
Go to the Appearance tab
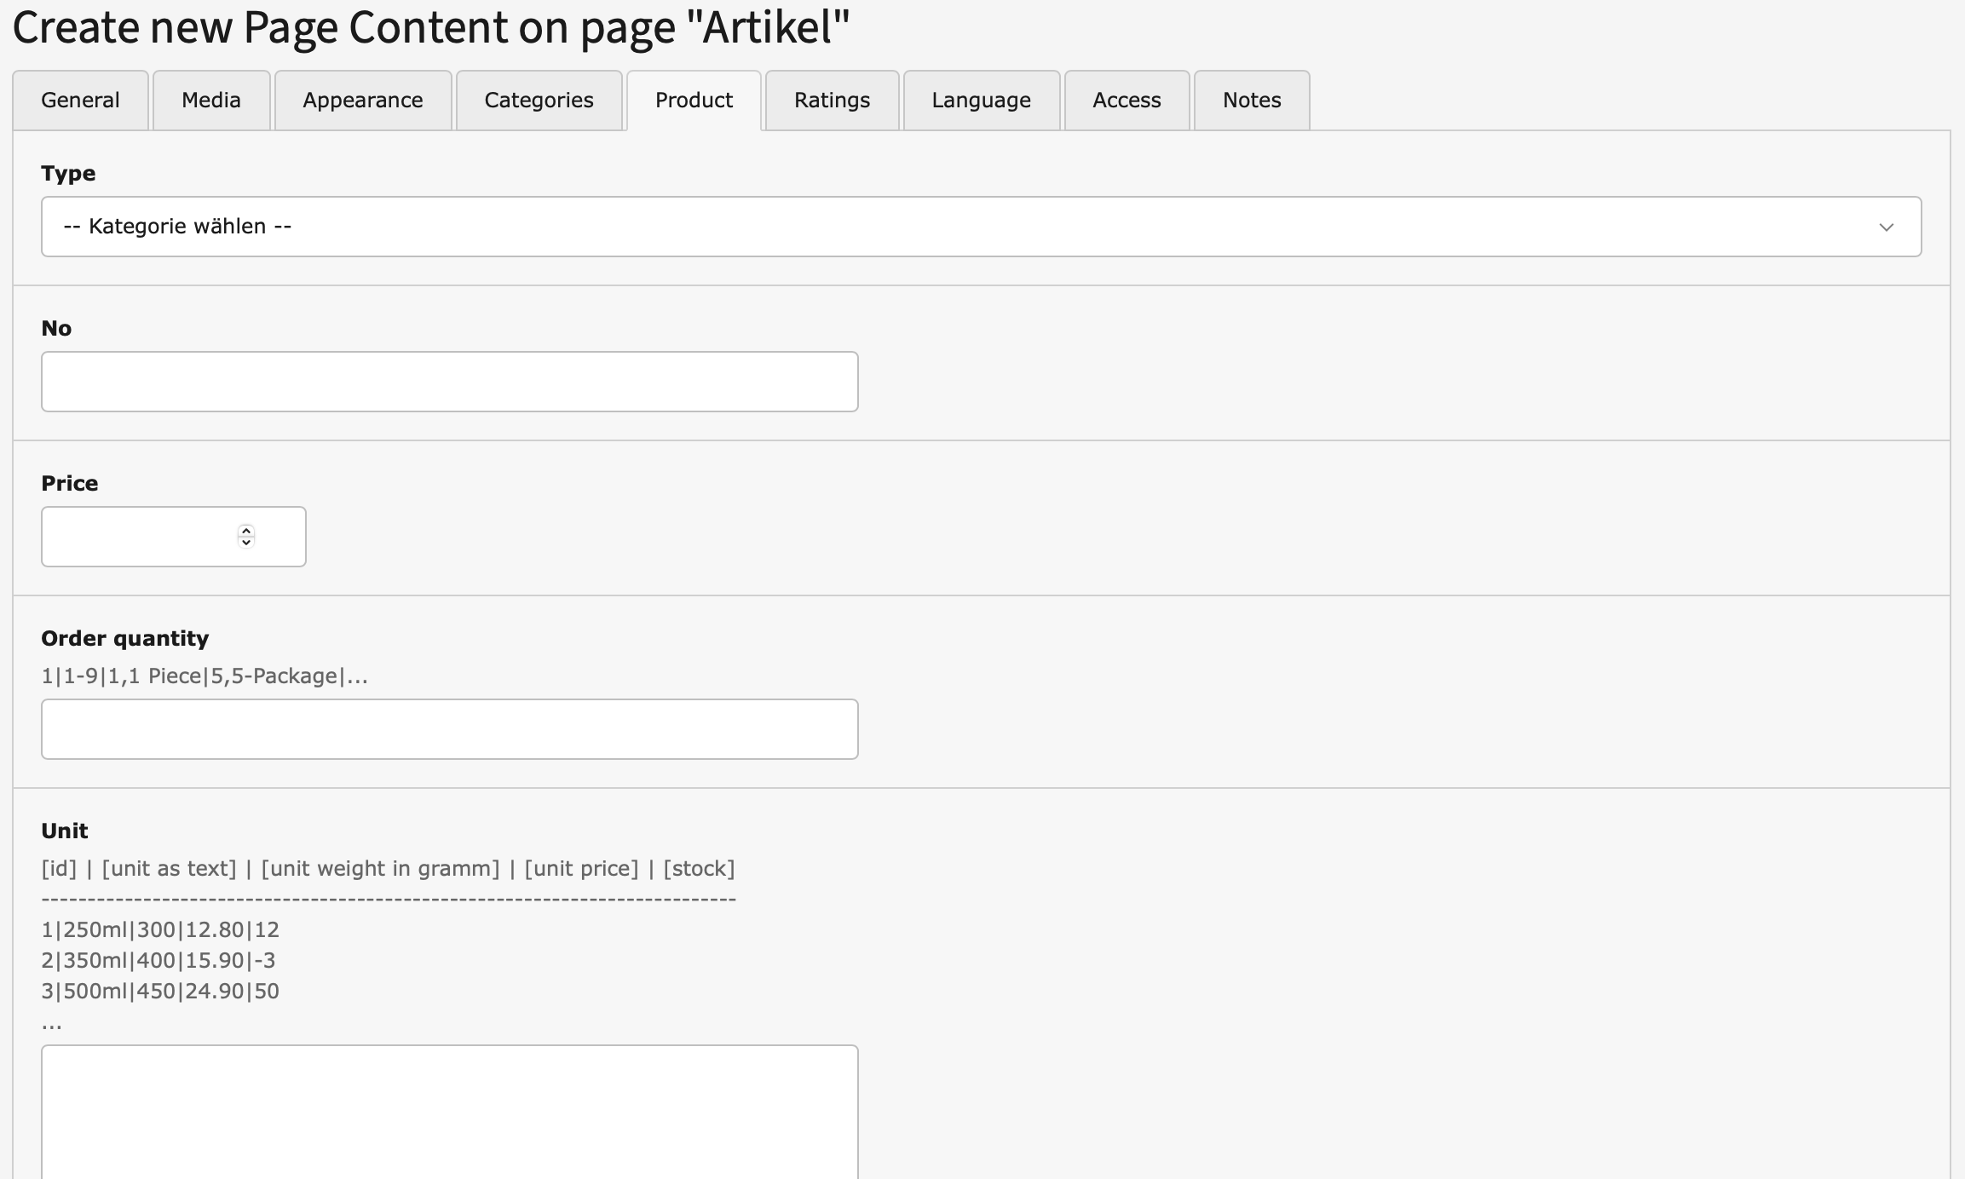pyautogui.click(x=363, y=101)
